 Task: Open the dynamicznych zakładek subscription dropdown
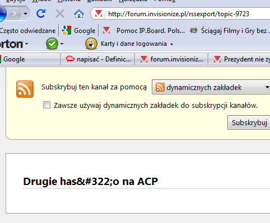(x=211, y=87)
